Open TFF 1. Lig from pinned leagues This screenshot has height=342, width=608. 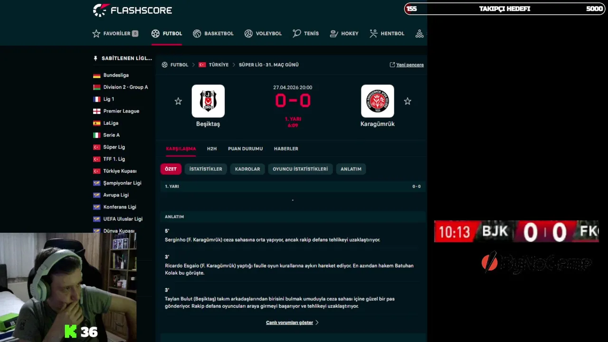(x=109, y=159)
